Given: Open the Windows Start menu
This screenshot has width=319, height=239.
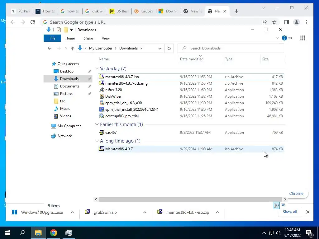Looking at the screenshot, I should (7, 233).
